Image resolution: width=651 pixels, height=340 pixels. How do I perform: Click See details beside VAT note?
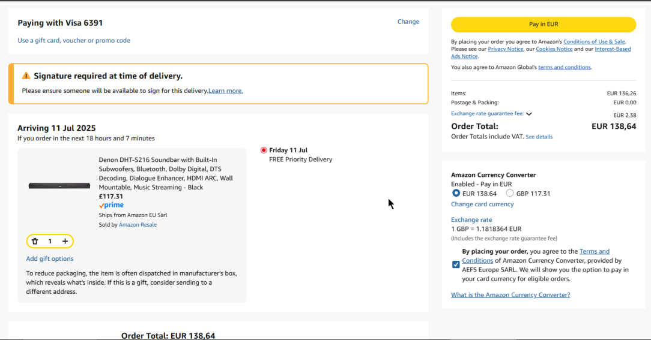point(539,137)
